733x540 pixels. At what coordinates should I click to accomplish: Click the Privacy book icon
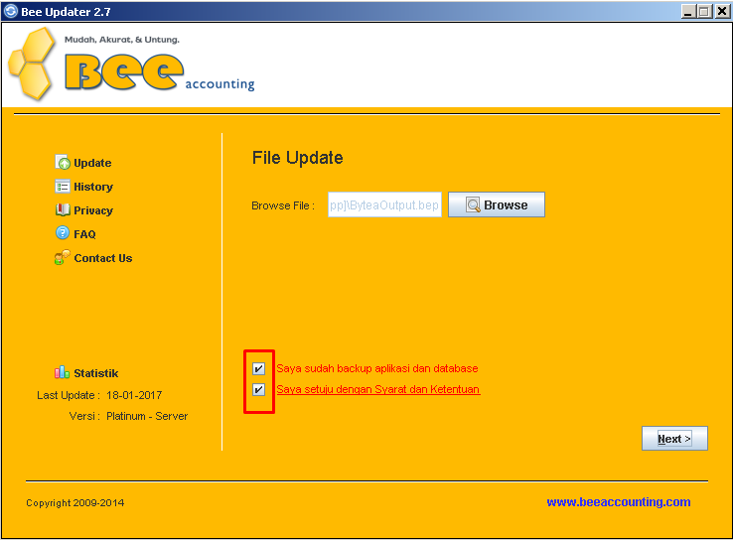[x=63, y=209]
